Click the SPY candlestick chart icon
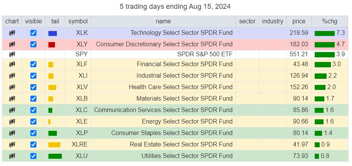The image size is (352, 166). (x=12, y=54)
